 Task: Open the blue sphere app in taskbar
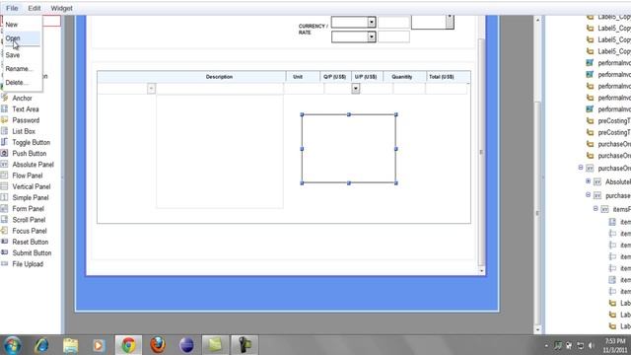[x=186, y=345]
